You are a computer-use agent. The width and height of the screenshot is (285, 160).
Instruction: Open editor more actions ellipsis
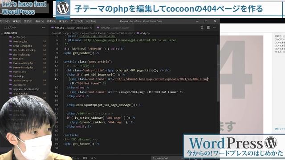coord(215,28)
